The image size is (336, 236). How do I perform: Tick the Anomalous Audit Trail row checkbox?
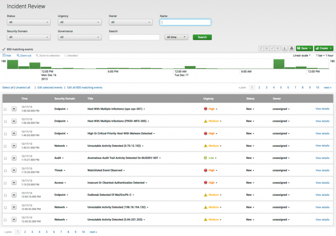(5, 158)
